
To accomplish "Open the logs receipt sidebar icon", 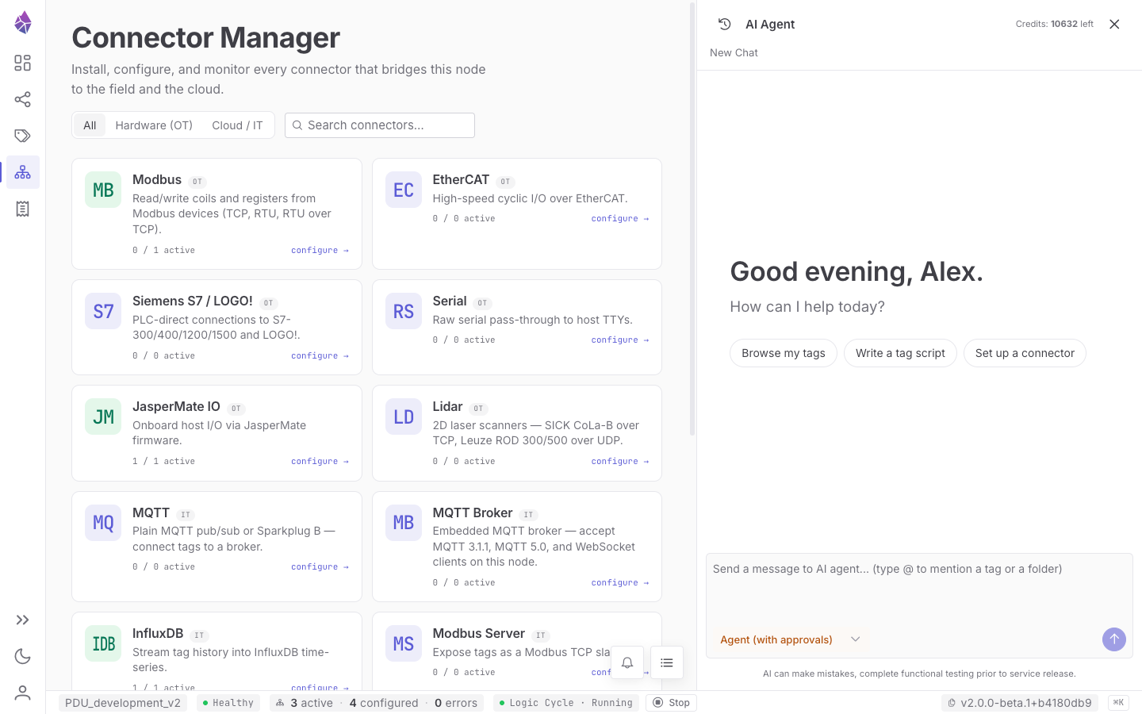I will pos(23,209).
